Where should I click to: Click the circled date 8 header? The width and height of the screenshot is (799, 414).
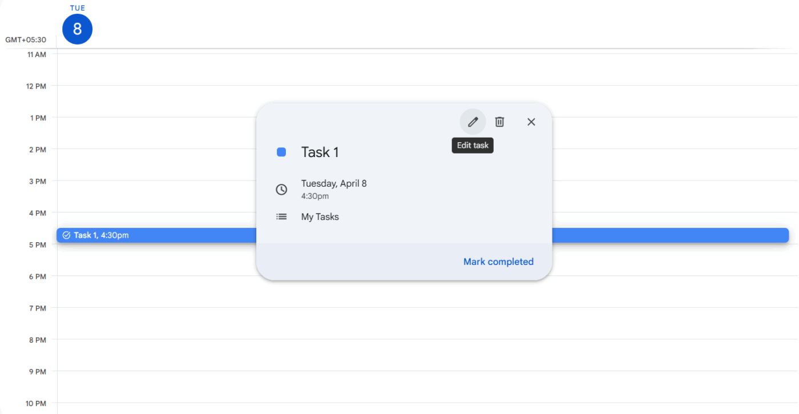click(77, 29)
